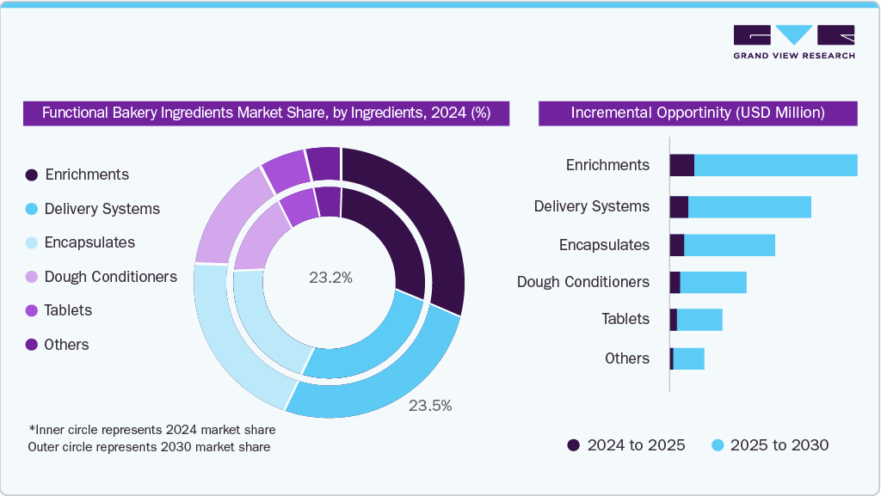The width and height of the screenshot is (881, 496).
Task: Toggle the 2024 to 2025 legend marker
Action: pyautogui.click(x=574, y=444)
